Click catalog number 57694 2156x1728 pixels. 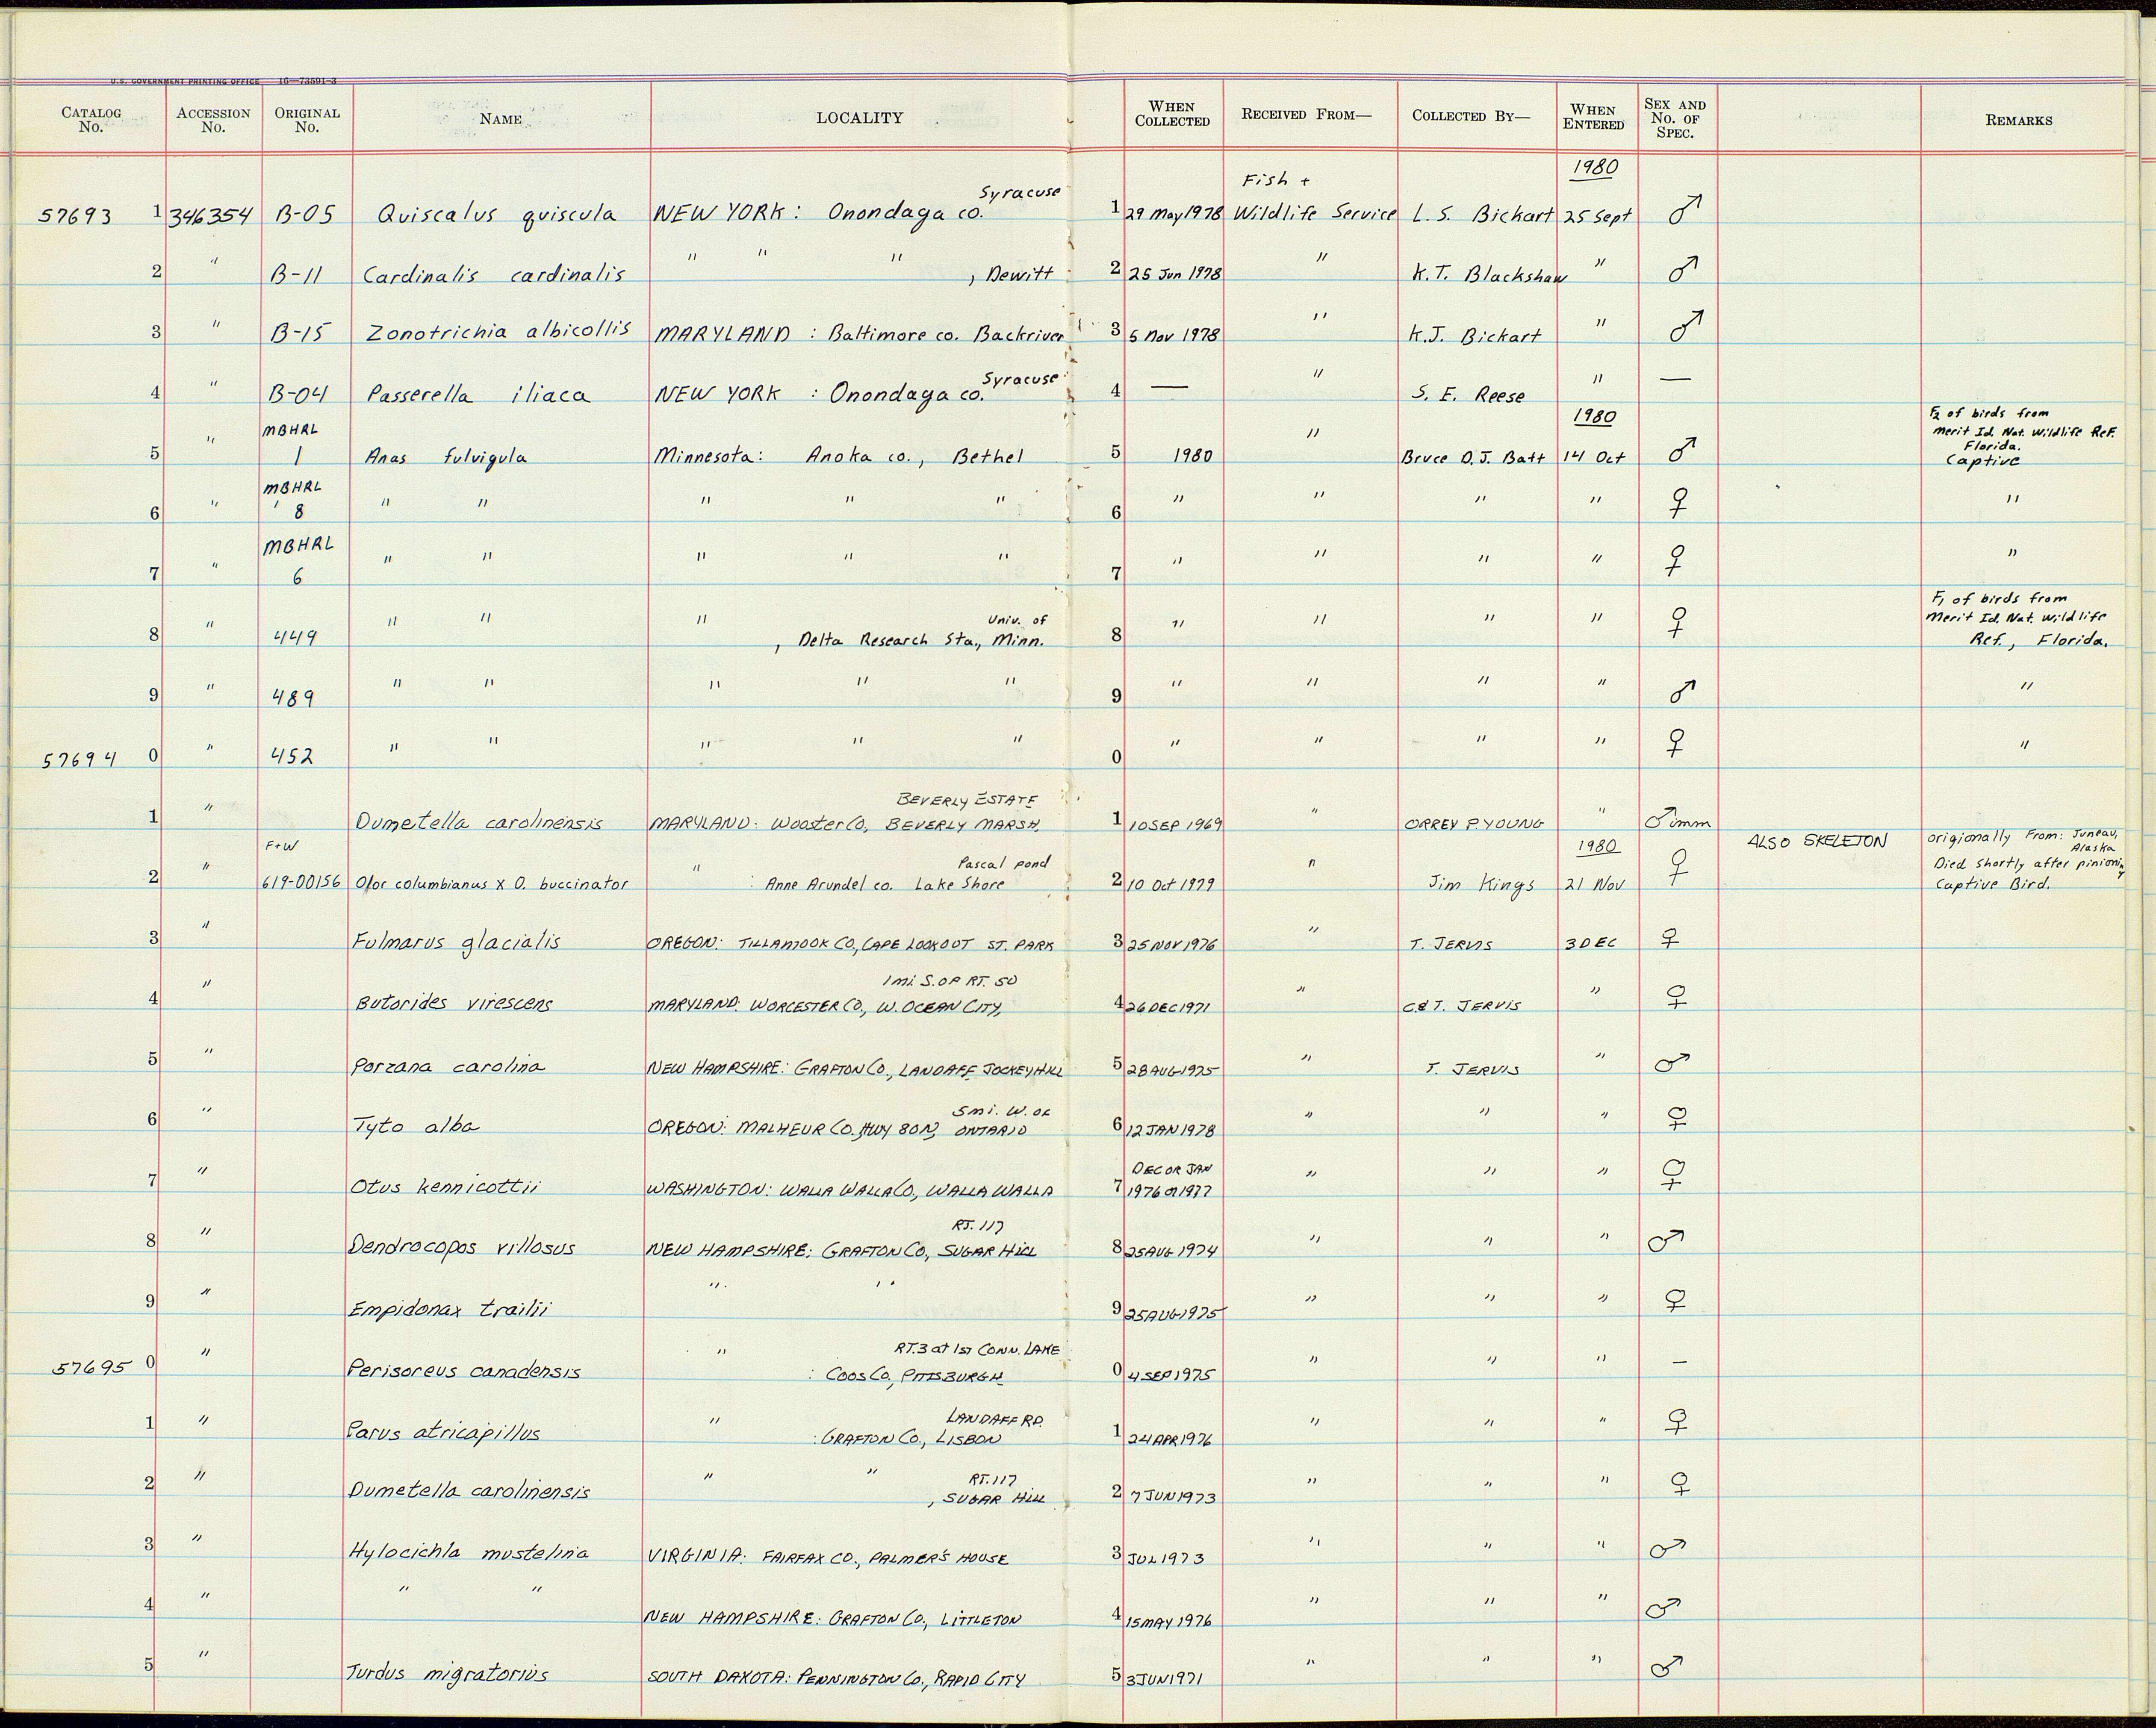79,759
